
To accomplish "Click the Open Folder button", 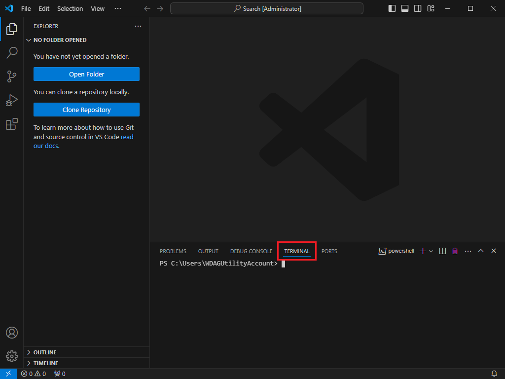I will [86, 75].
